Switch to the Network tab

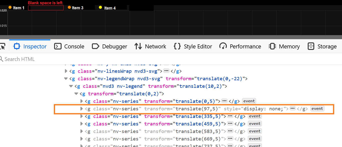point(150,46)
